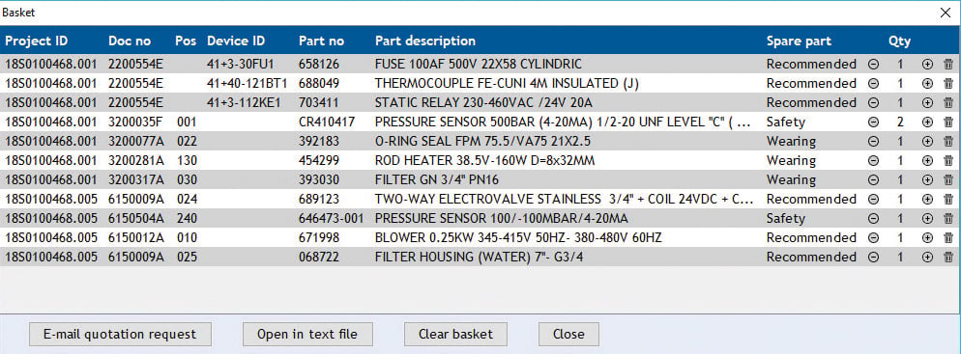961x354 pixels.
Task: Click the Close button at bottom
Action: pyautogui.click(x=568, y=335)
